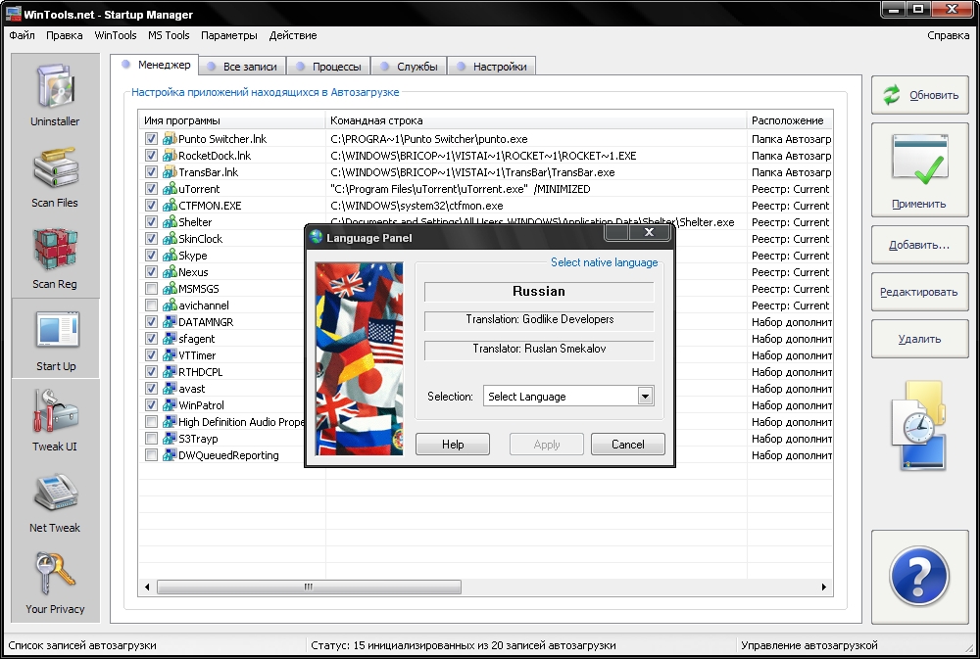Disable the uTorrent startup entry checkbox
Screen dimensions: 980x659
point(151,189)
